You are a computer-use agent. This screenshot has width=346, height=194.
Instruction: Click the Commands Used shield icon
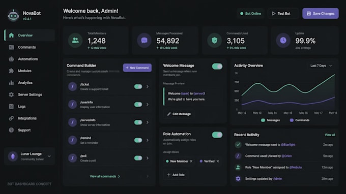click(x=215, y=40)
